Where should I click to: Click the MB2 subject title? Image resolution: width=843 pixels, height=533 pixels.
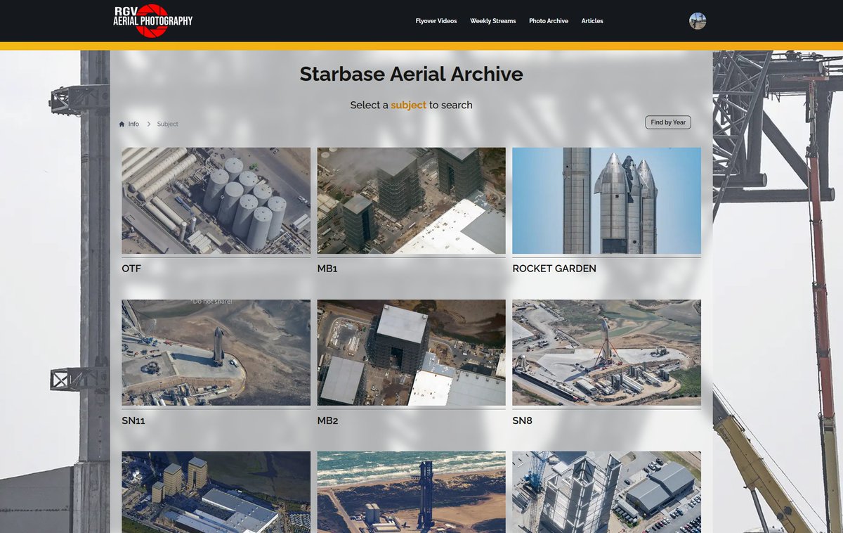(x=327, y=420)
